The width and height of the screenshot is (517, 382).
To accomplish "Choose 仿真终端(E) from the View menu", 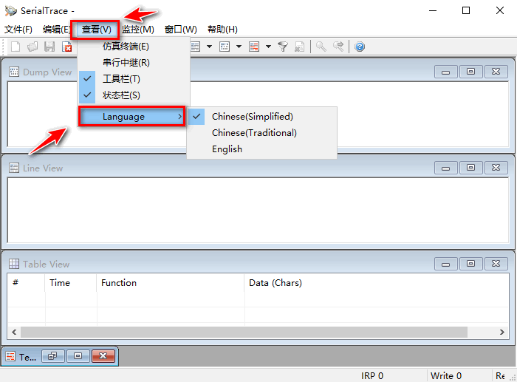I will pyautogui.click(x=126, y=47).
